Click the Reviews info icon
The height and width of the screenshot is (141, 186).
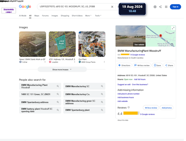point(129,108)
